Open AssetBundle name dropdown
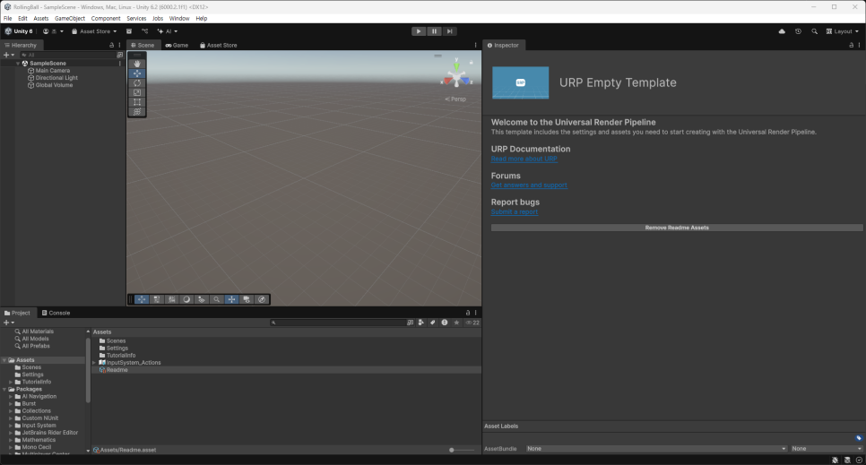This screenshot has width=866, height=465. pyautogui.click(x=656, y=449)
